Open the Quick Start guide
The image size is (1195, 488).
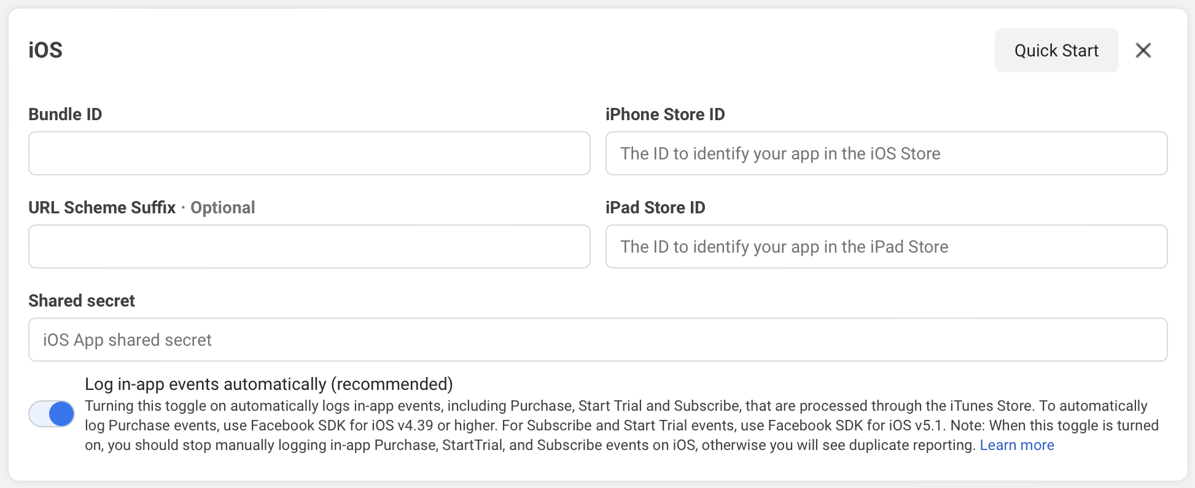point(1056,50)
